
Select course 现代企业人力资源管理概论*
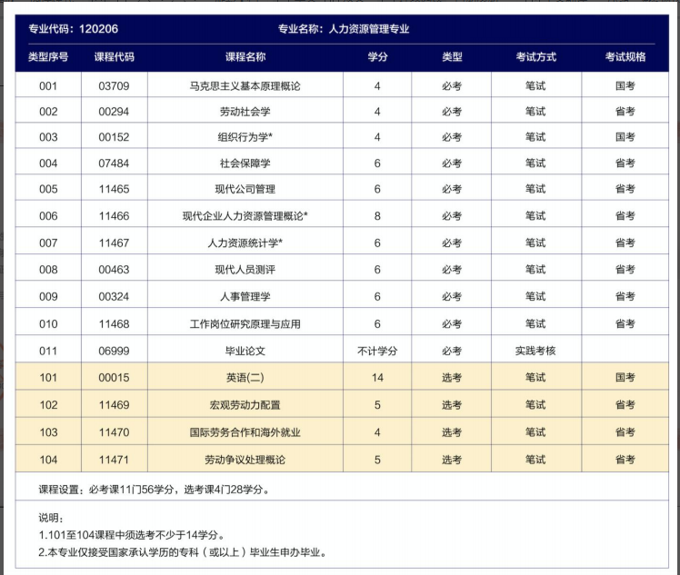point(245,216)
